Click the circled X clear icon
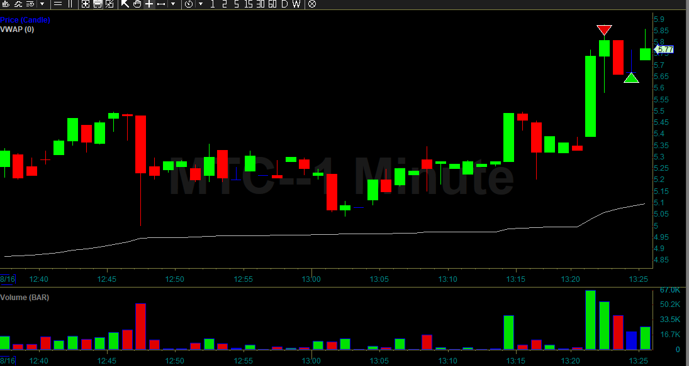689x366 pixels. click(311, 4)
